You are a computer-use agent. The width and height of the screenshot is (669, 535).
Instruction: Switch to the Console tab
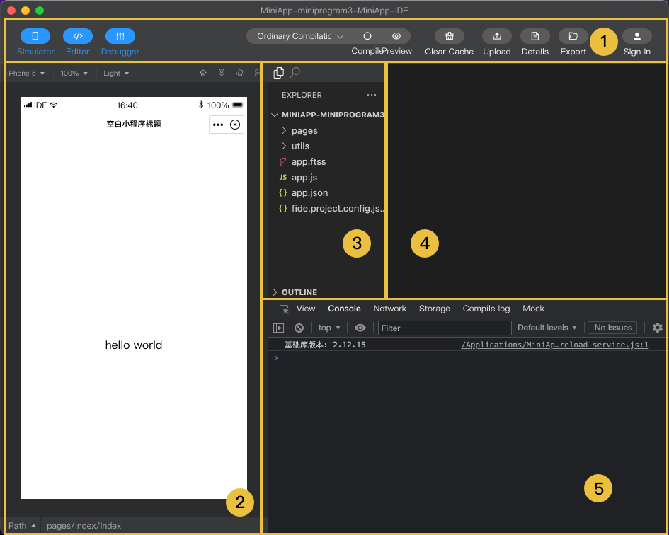click(344, 309)
